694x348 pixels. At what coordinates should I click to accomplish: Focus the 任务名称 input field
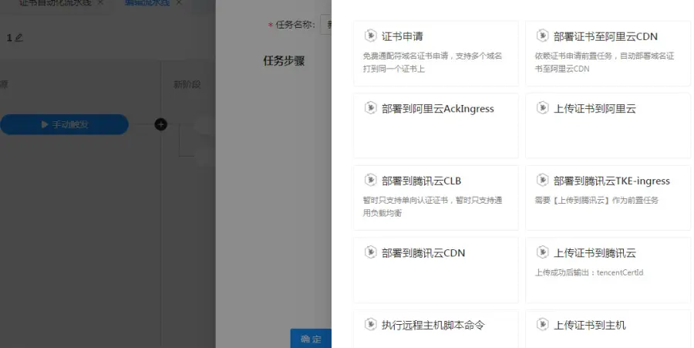click(325, 25)
